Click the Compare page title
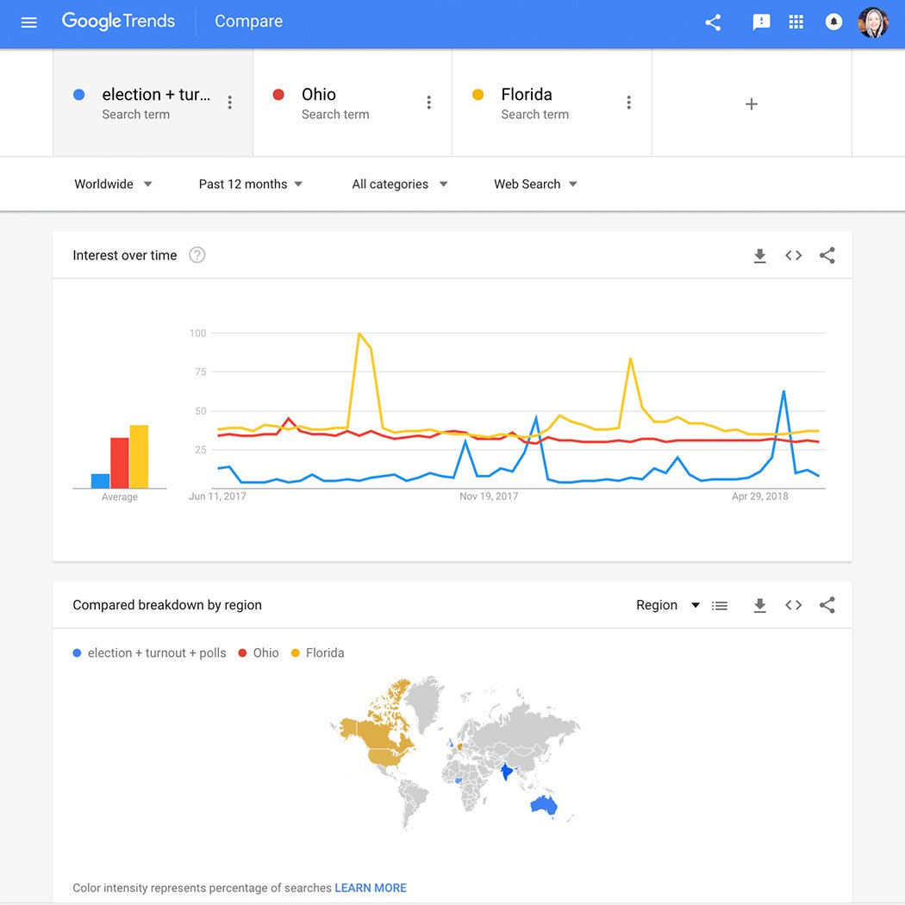The height and width of the screenshot is (905, 905). coord(249,22)
